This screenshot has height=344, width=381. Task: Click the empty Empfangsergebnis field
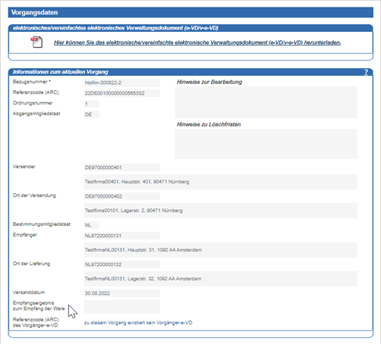[x=122, y=307]
